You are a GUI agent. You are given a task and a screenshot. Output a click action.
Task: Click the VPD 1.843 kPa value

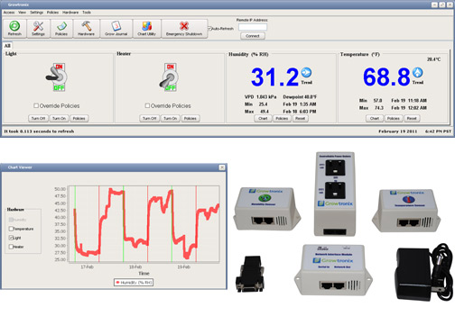(x=260, y=97)
